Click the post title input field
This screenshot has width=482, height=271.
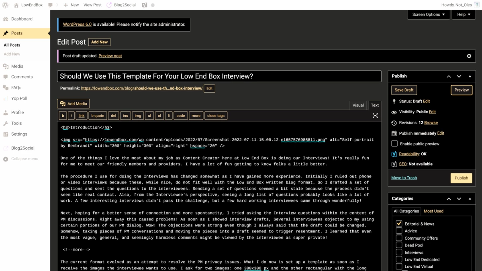coord(220,76)
